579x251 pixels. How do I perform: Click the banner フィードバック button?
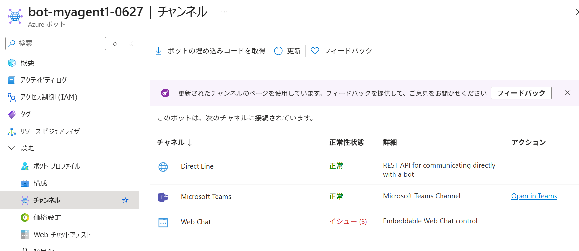[x=521, y=93]
